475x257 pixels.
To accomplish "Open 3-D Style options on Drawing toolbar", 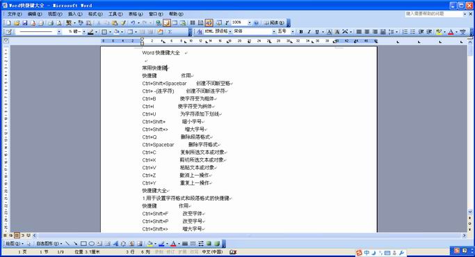I will point(217,244).
